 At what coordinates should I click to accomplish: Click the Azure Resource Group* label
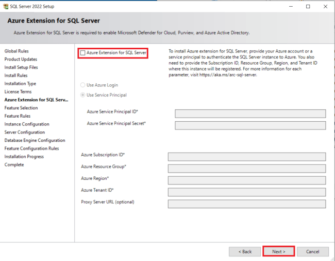tap(104, 166)
